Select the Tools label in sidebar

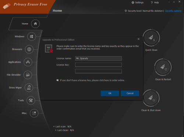(21, 100)
